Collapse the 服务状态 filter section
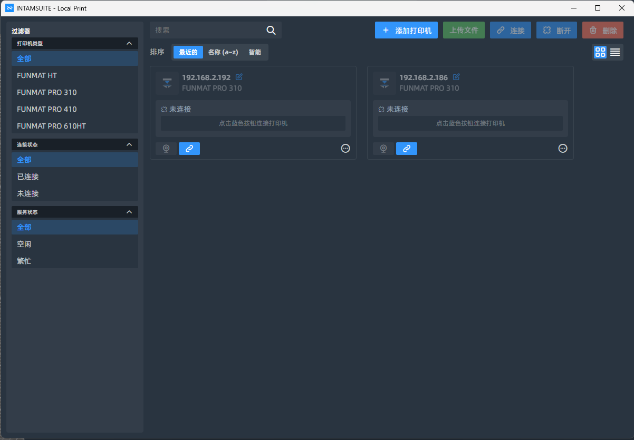 click(x=129, y=212)
